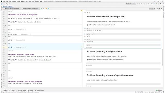Open the PyCharm python-introduction kernel dropdown

coord(30,9)
